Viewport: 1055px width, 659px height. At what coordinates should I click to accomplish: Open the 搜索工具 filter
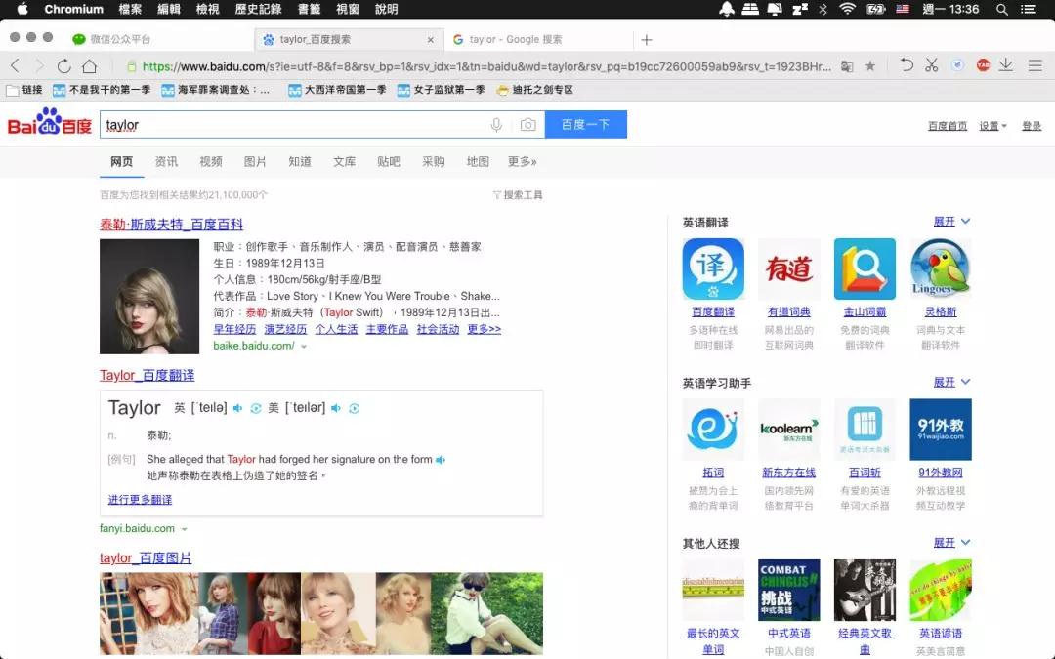(x=518, y=195)
